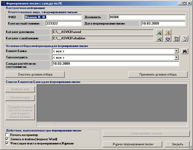Click the document icon in templates row

point(176,39)
